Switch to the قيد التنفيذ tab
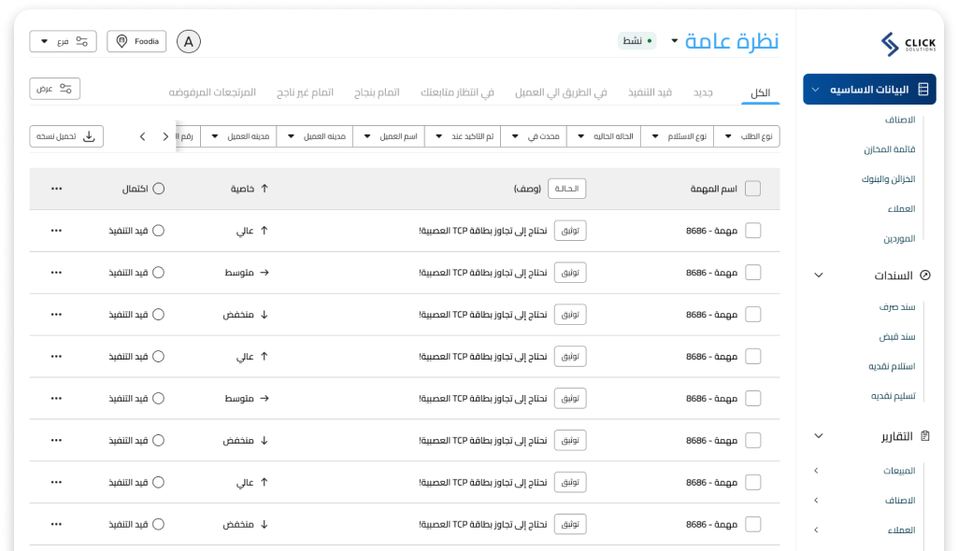Image resolution: width=958 pixels, height=551 pixels. point(650,92)
